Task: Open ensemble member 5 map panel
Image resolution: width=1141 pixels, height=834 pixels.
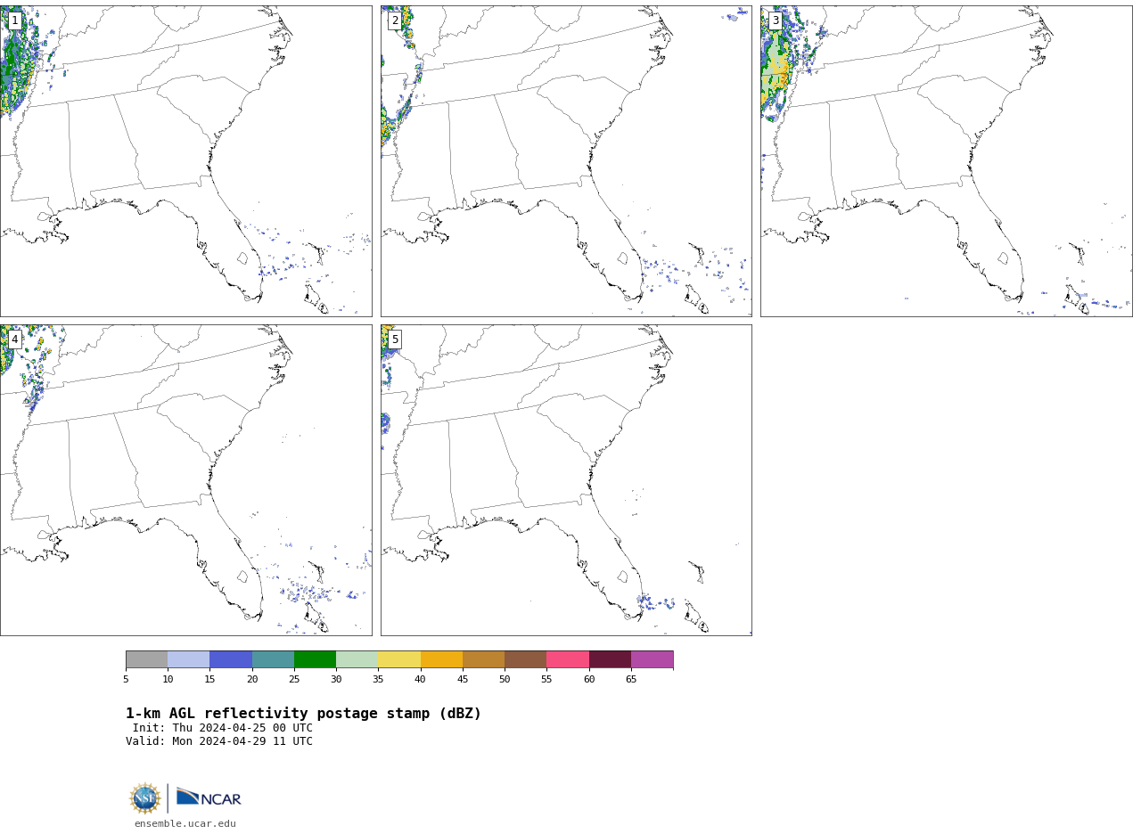Action: [566, 479]
